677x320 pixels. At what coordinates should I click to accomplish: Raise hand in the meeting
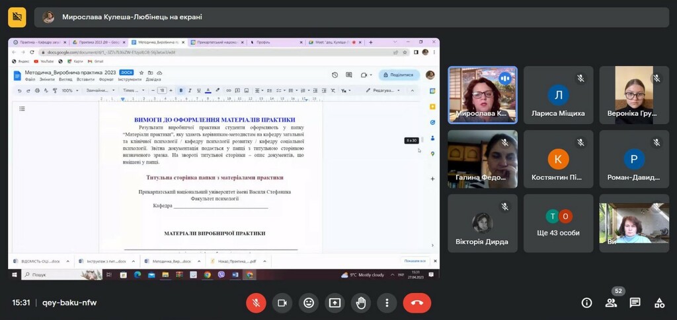(x=360, y=303)
